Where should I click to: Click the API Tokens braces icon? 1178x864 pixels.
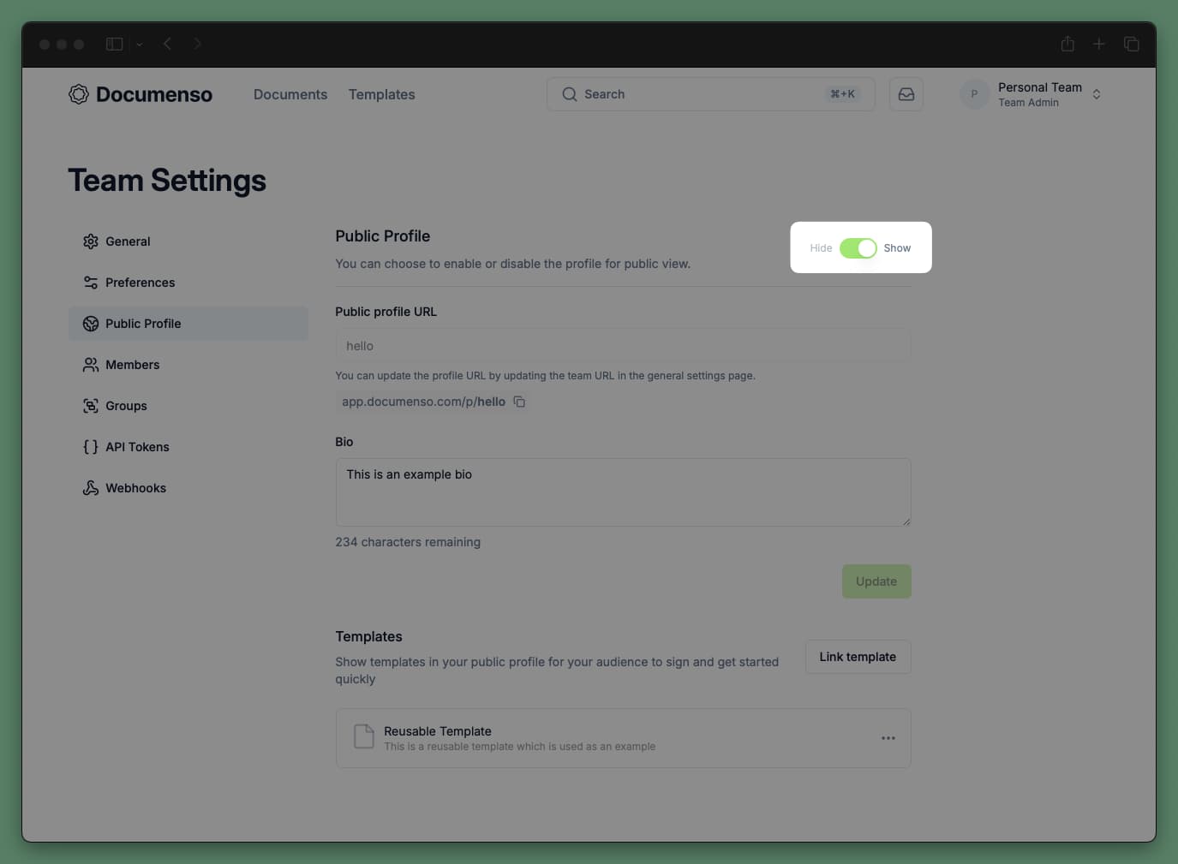(91, 447)
